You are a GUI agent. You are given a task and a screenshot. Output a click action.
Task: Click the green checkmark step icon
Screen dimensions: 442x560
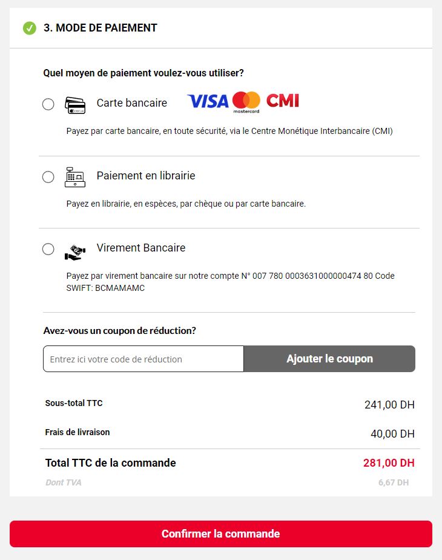pyautogui.click(x=30, y=28)
